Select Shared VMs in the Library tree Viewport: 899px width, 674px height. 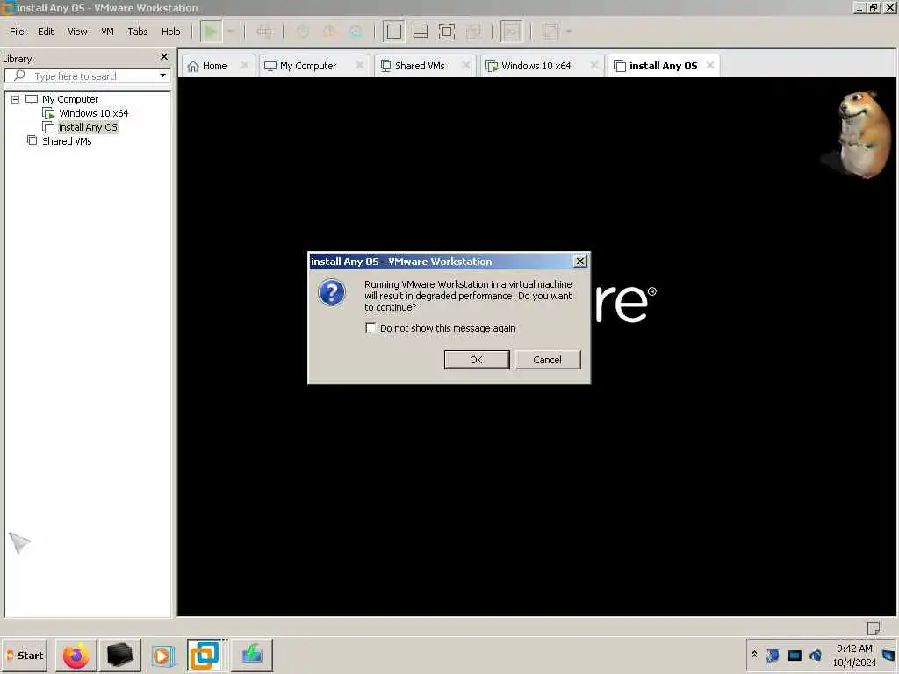(x=67, y=141)
